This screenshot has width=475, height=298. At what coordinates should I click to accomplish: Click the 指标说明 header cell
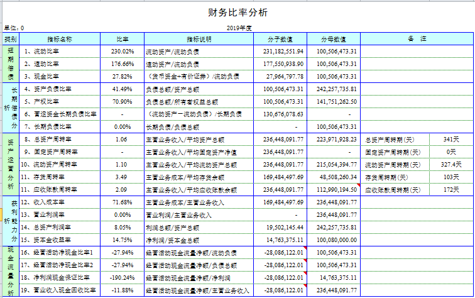[x=199, y=39]
